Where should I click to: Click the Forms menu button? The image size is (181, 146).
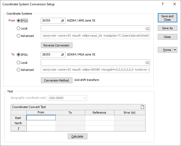165,50
